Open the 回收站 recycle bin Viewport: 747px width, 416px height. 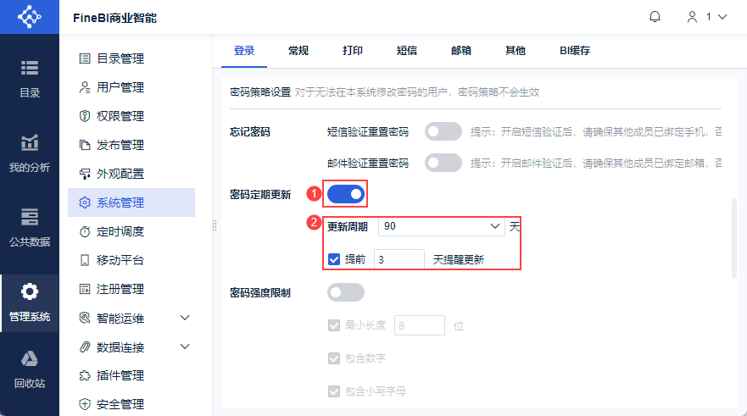[x=30, y=369]
